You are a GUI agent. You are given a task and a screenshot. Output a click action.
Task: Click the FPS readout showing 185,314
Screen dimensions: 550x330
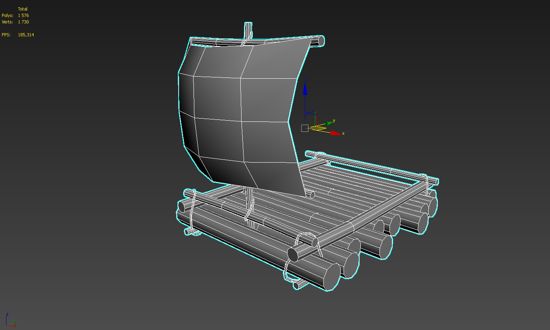(26, 35)
